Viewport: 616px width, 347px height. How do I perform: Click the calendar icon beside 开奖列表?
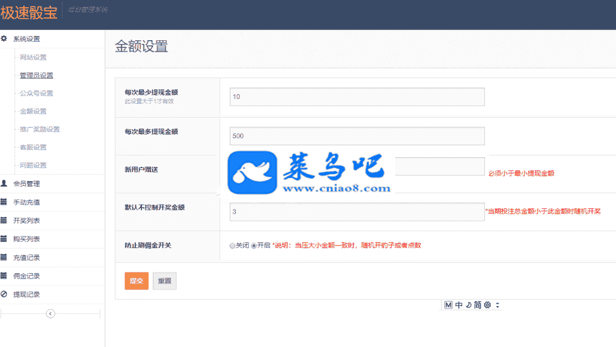tap(4, 220)
